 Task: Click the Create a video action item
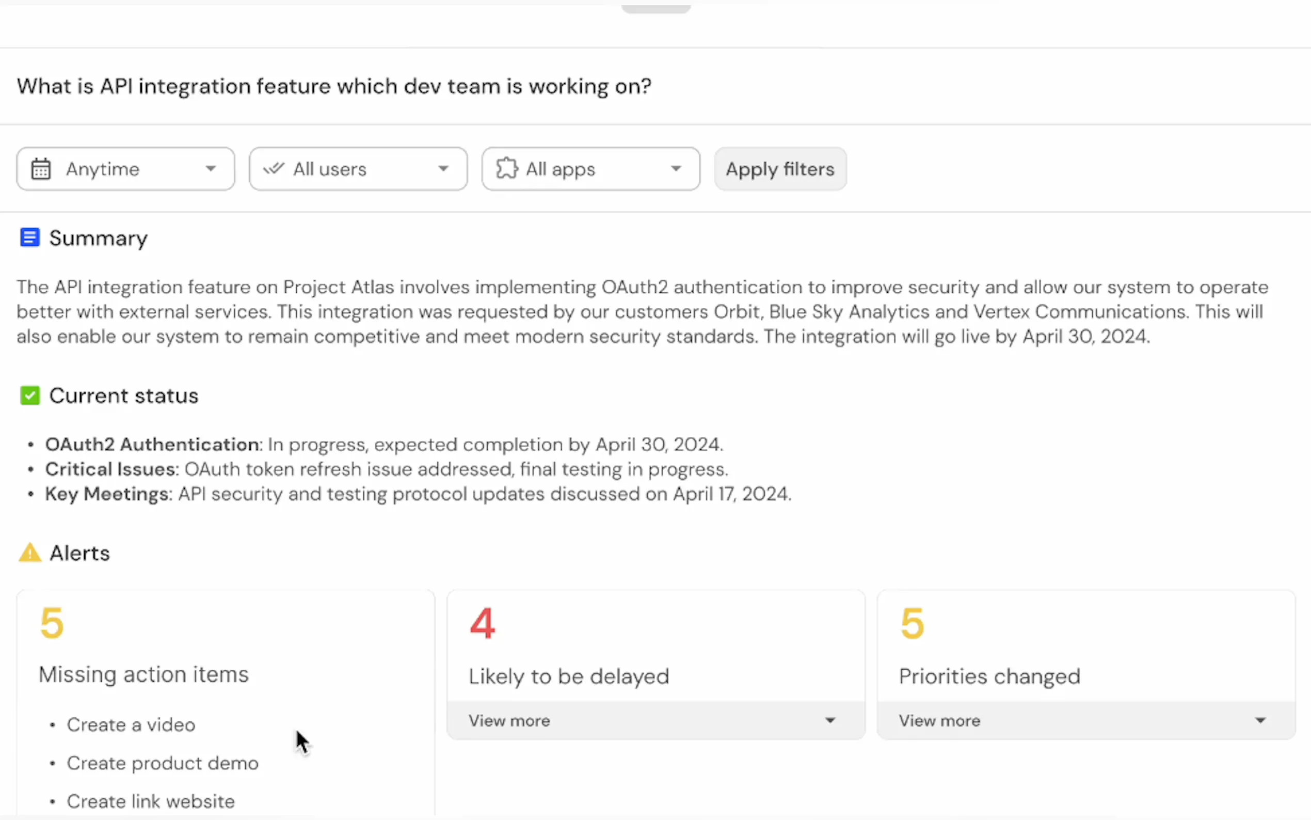pos(131,724)
